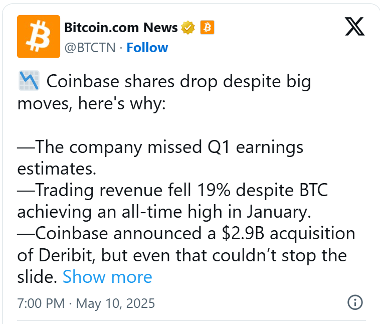Click the downward chart emoji
Screen dimensions: 380x324
[x=29, y=81]
